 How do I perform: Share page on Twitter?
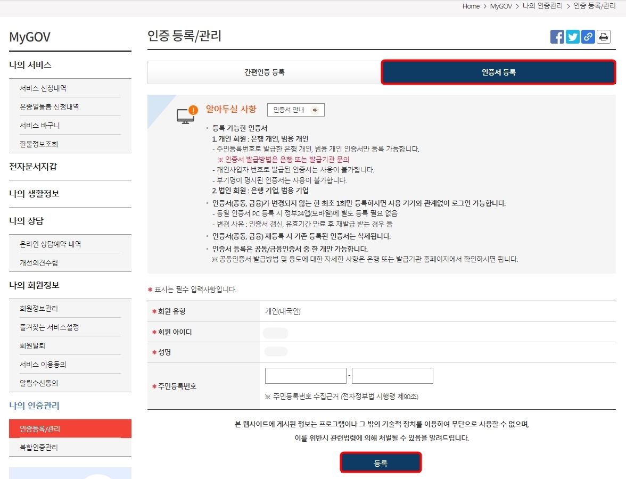[x=572, y=36]
